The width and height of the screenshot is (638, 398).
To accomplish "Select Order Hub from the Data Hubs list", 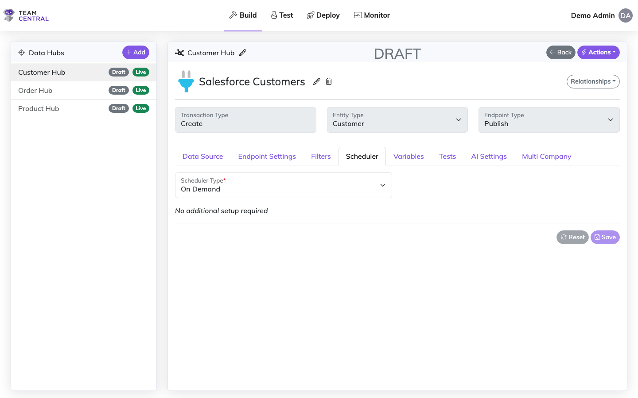I will tap(35, 90).
